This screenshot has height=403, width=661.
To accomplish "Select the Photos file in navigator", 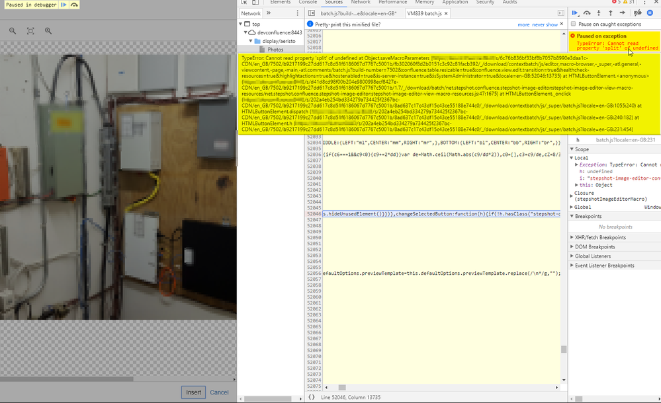I will pyautogui.click(x=275, y=50).
